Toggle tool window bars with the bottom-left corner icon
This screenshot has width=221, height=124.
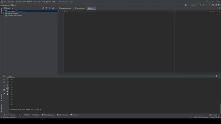1,117
